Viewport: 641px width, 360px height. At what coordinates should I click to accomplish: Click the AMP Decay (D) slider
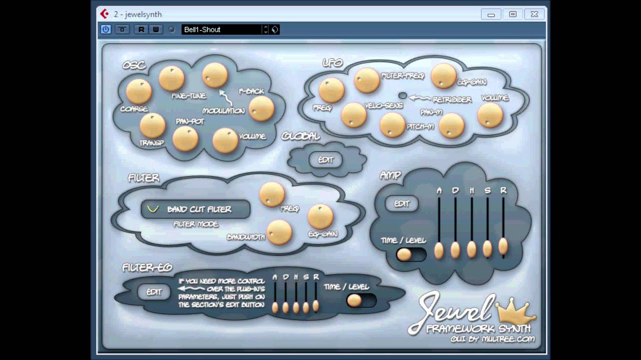[x=455, y=227]
